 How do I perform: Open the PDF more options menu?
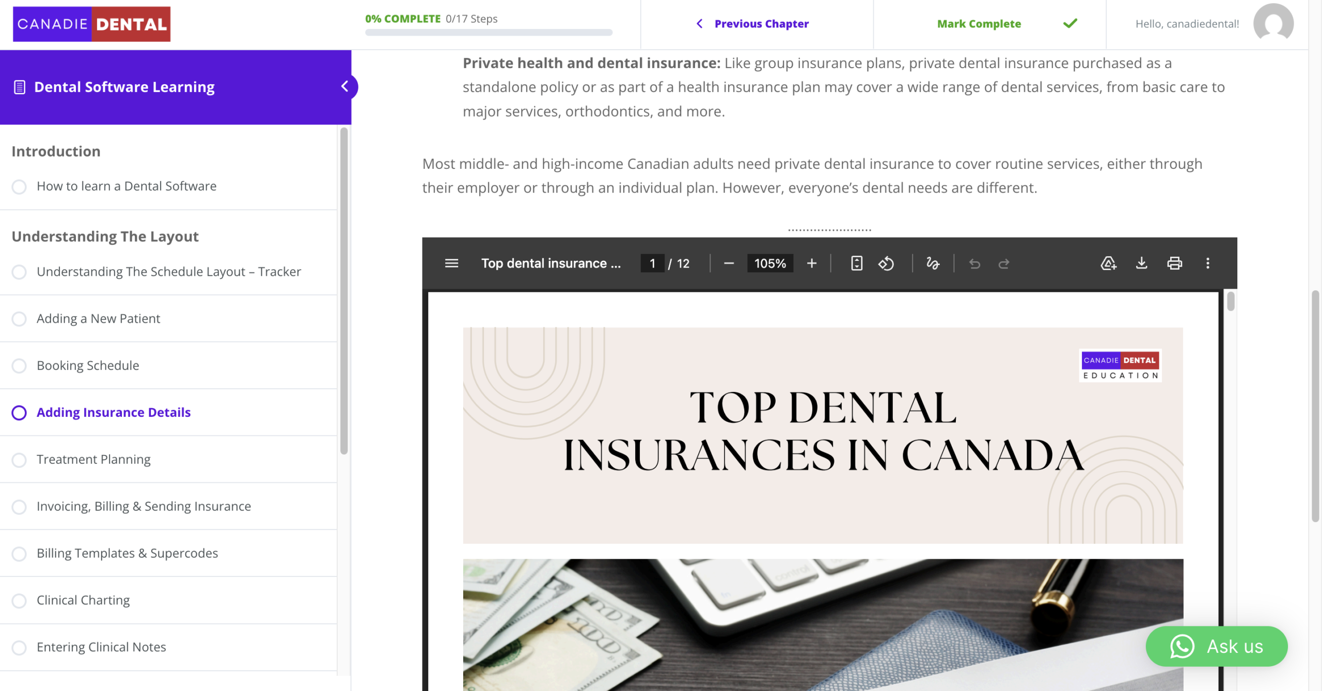click(1207, 263)
